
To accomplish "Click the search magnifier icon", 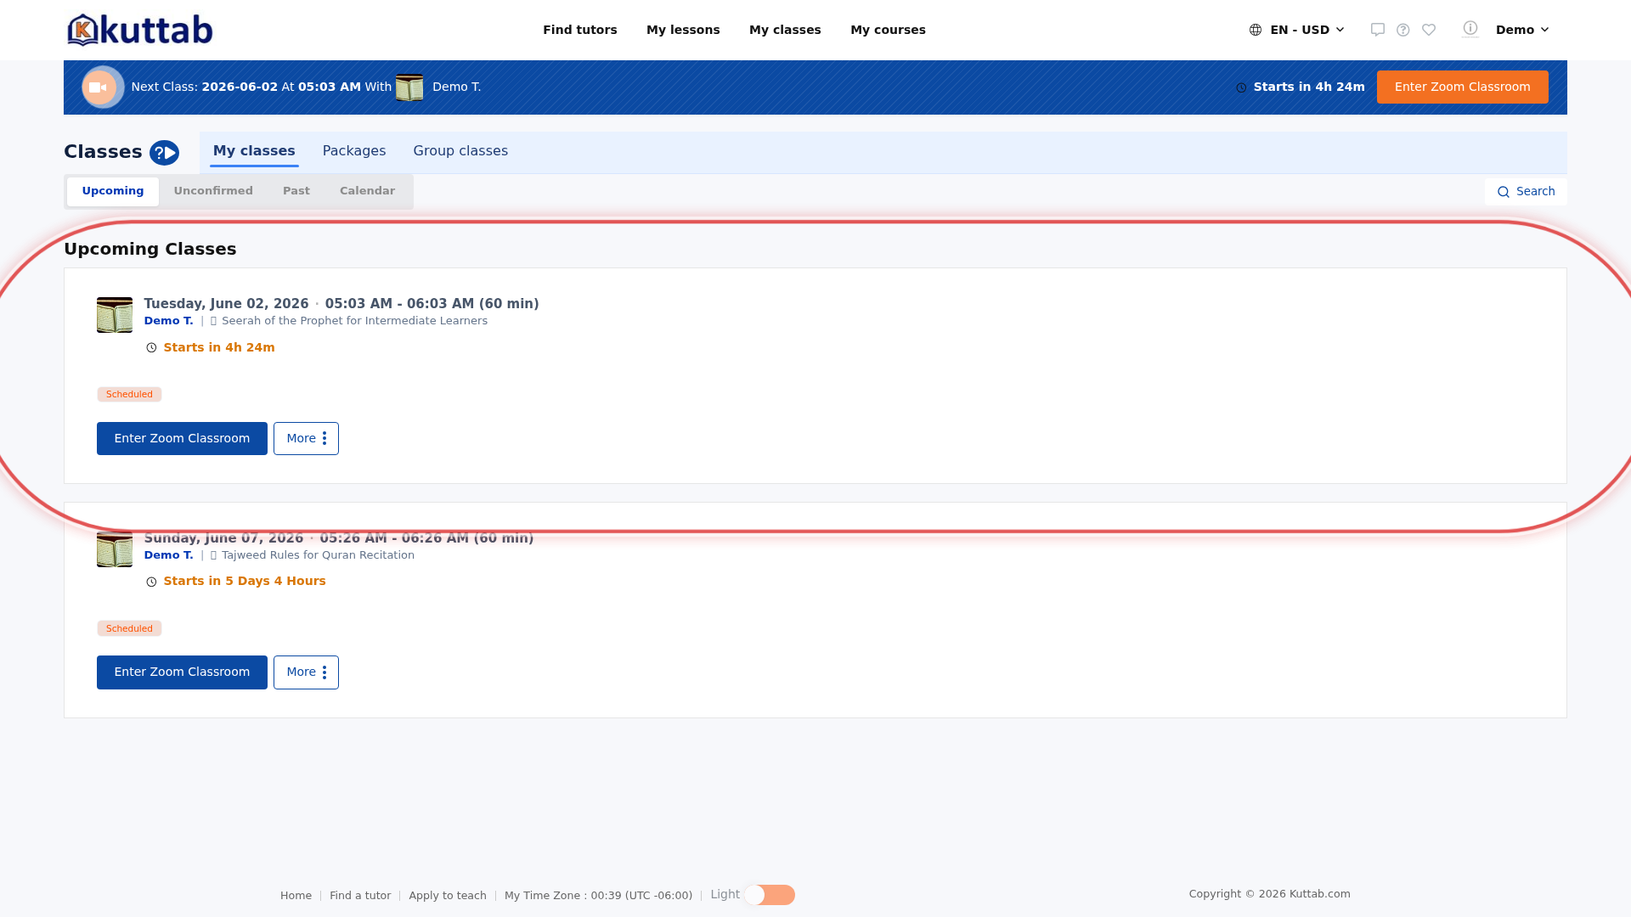I will pos(1504,192).
